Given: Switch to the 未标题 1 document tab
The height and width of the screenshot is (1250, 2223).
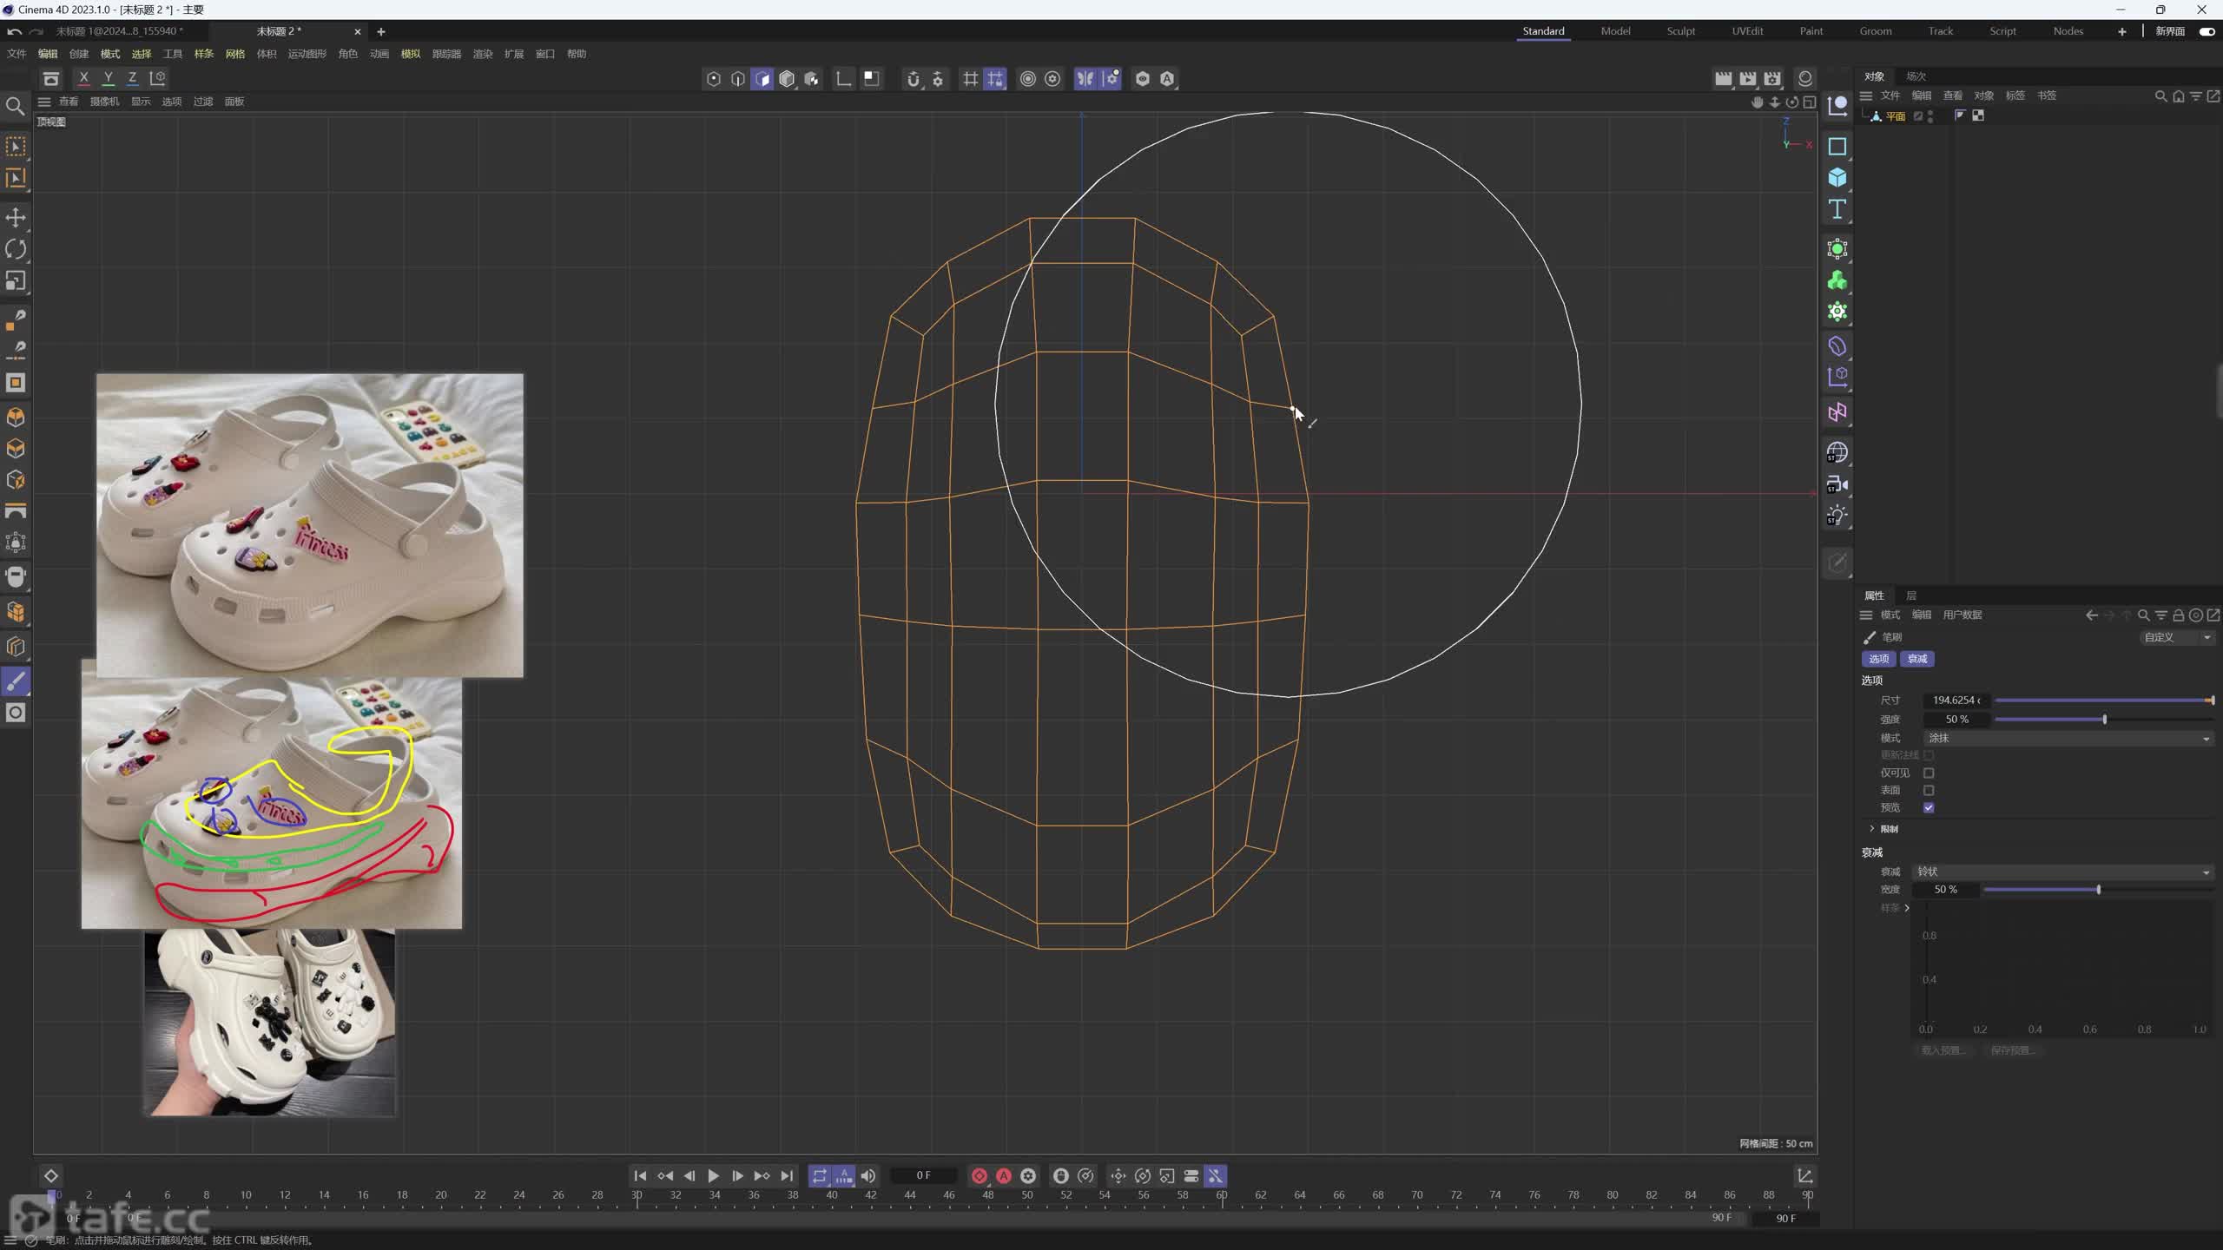Looking at the screenshot, I should click(120, 31).
